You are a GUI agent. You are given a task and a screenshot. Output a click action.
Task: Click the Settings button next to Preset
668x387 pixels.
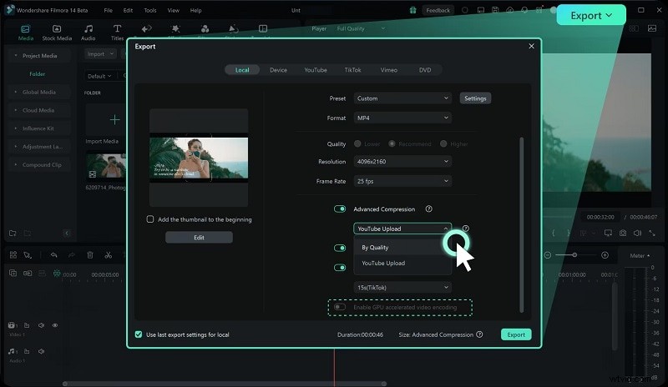click(475, 98)
